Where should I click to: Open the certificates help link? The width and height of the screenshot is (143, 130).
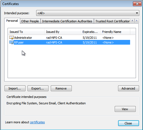coord(37,122)
